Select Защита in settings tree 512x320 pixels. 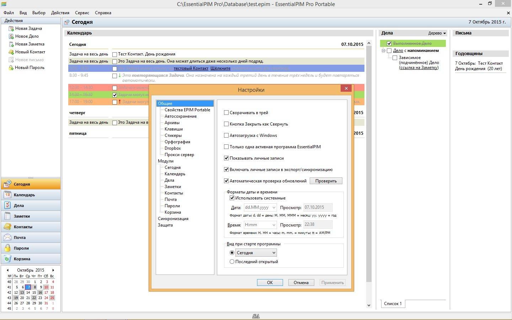pyautogui.click(x=165, y=225)
